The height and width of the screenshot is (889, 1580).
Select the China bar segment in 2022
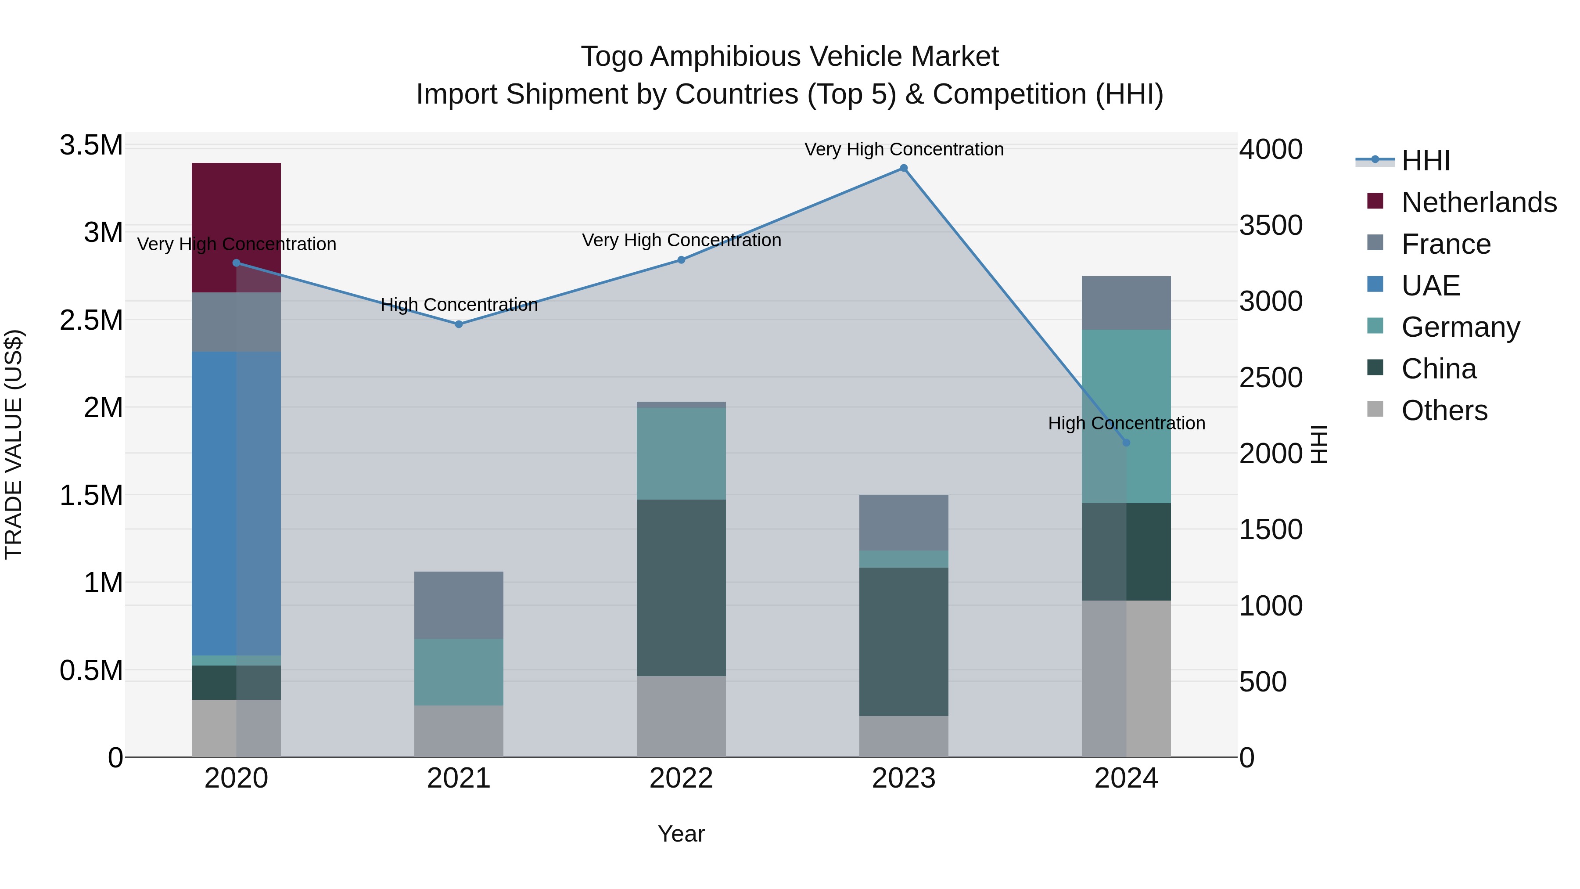click(x=681, y=588)
